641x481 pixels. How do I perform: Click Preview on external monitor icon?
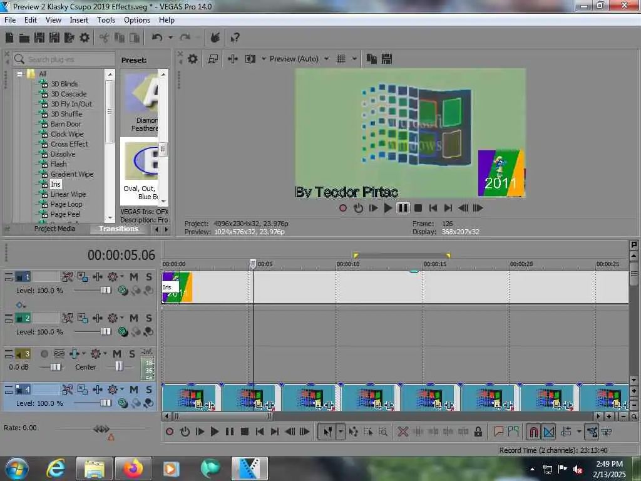pyautogui.click(x=213, y=59)
